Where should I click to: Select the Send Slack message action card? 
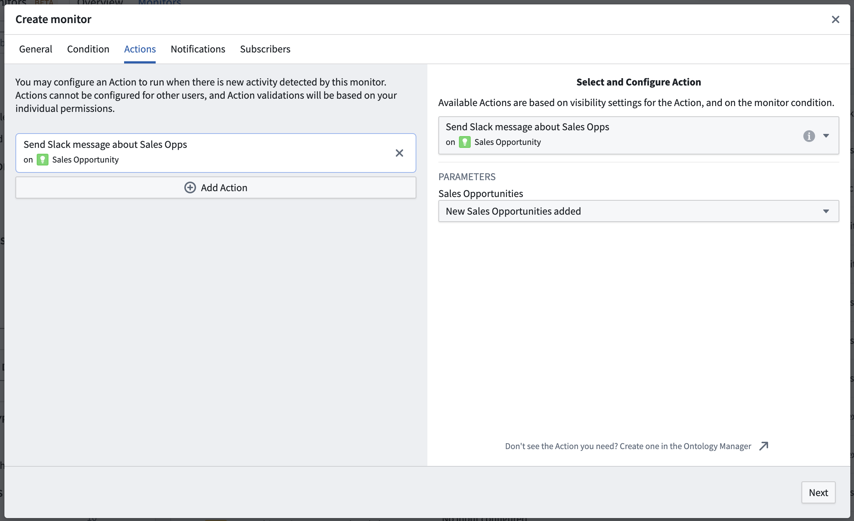coord(216,153)
